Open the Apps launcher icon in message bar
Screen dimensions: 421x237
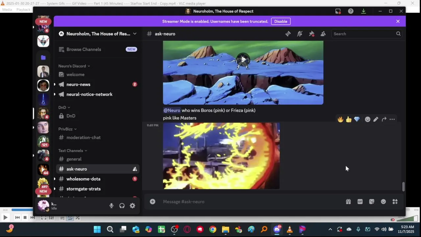pos(395,201)
